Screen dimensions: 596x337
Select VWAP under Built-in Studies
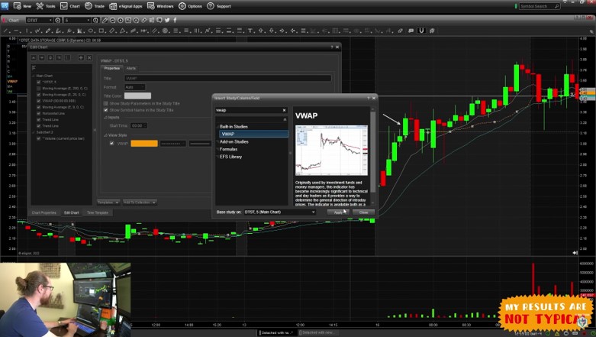click(253, 134)
